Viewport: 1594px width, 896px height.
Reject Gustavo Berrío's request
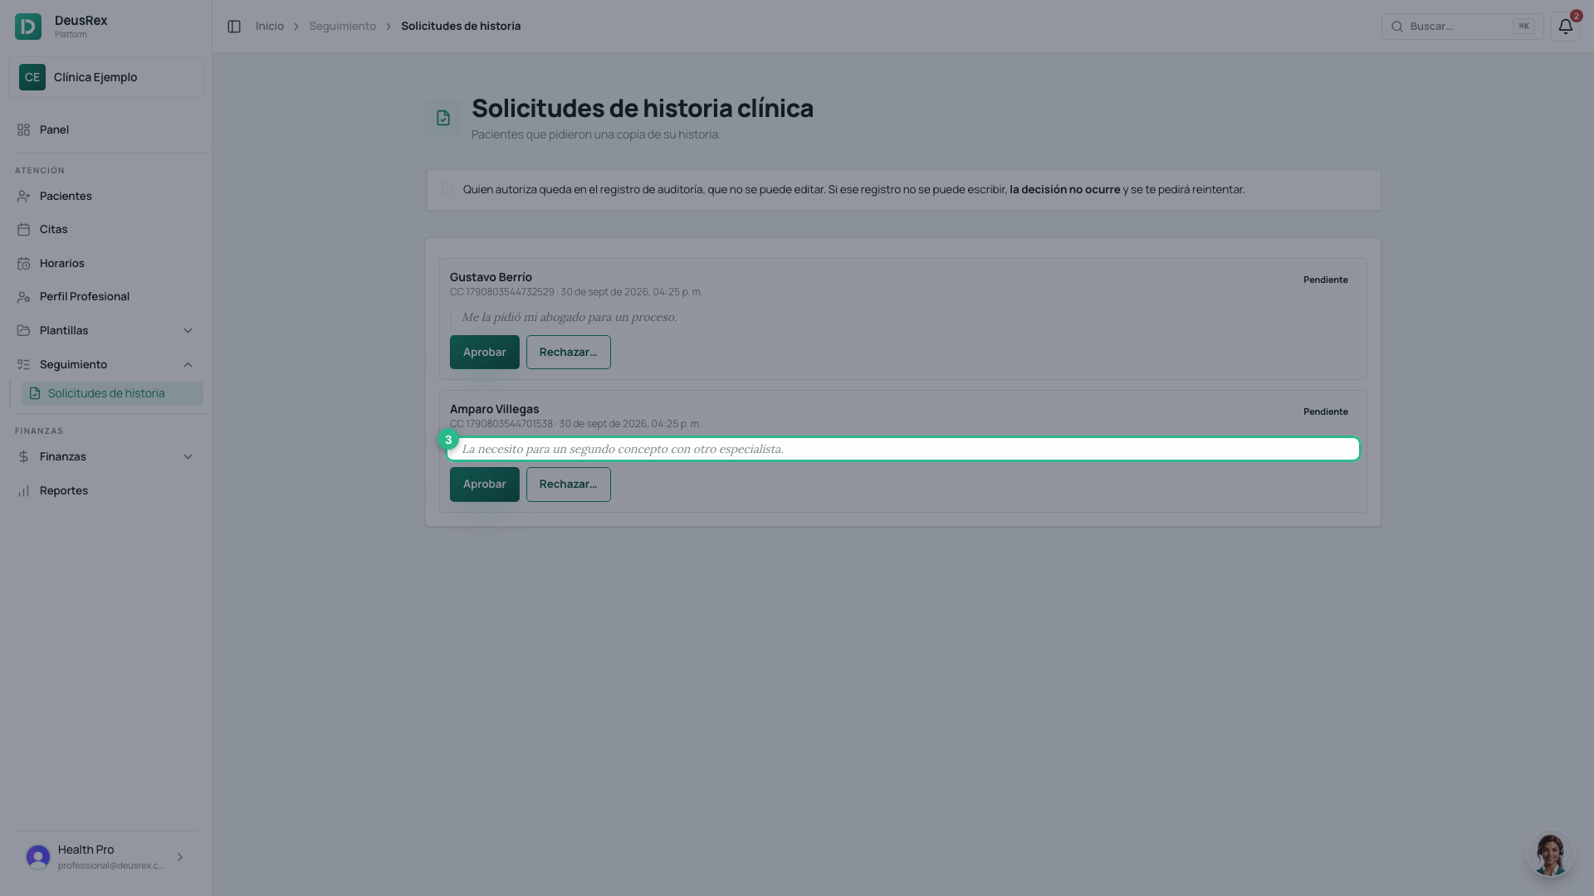pyautogui.click(x=568, y=353)
